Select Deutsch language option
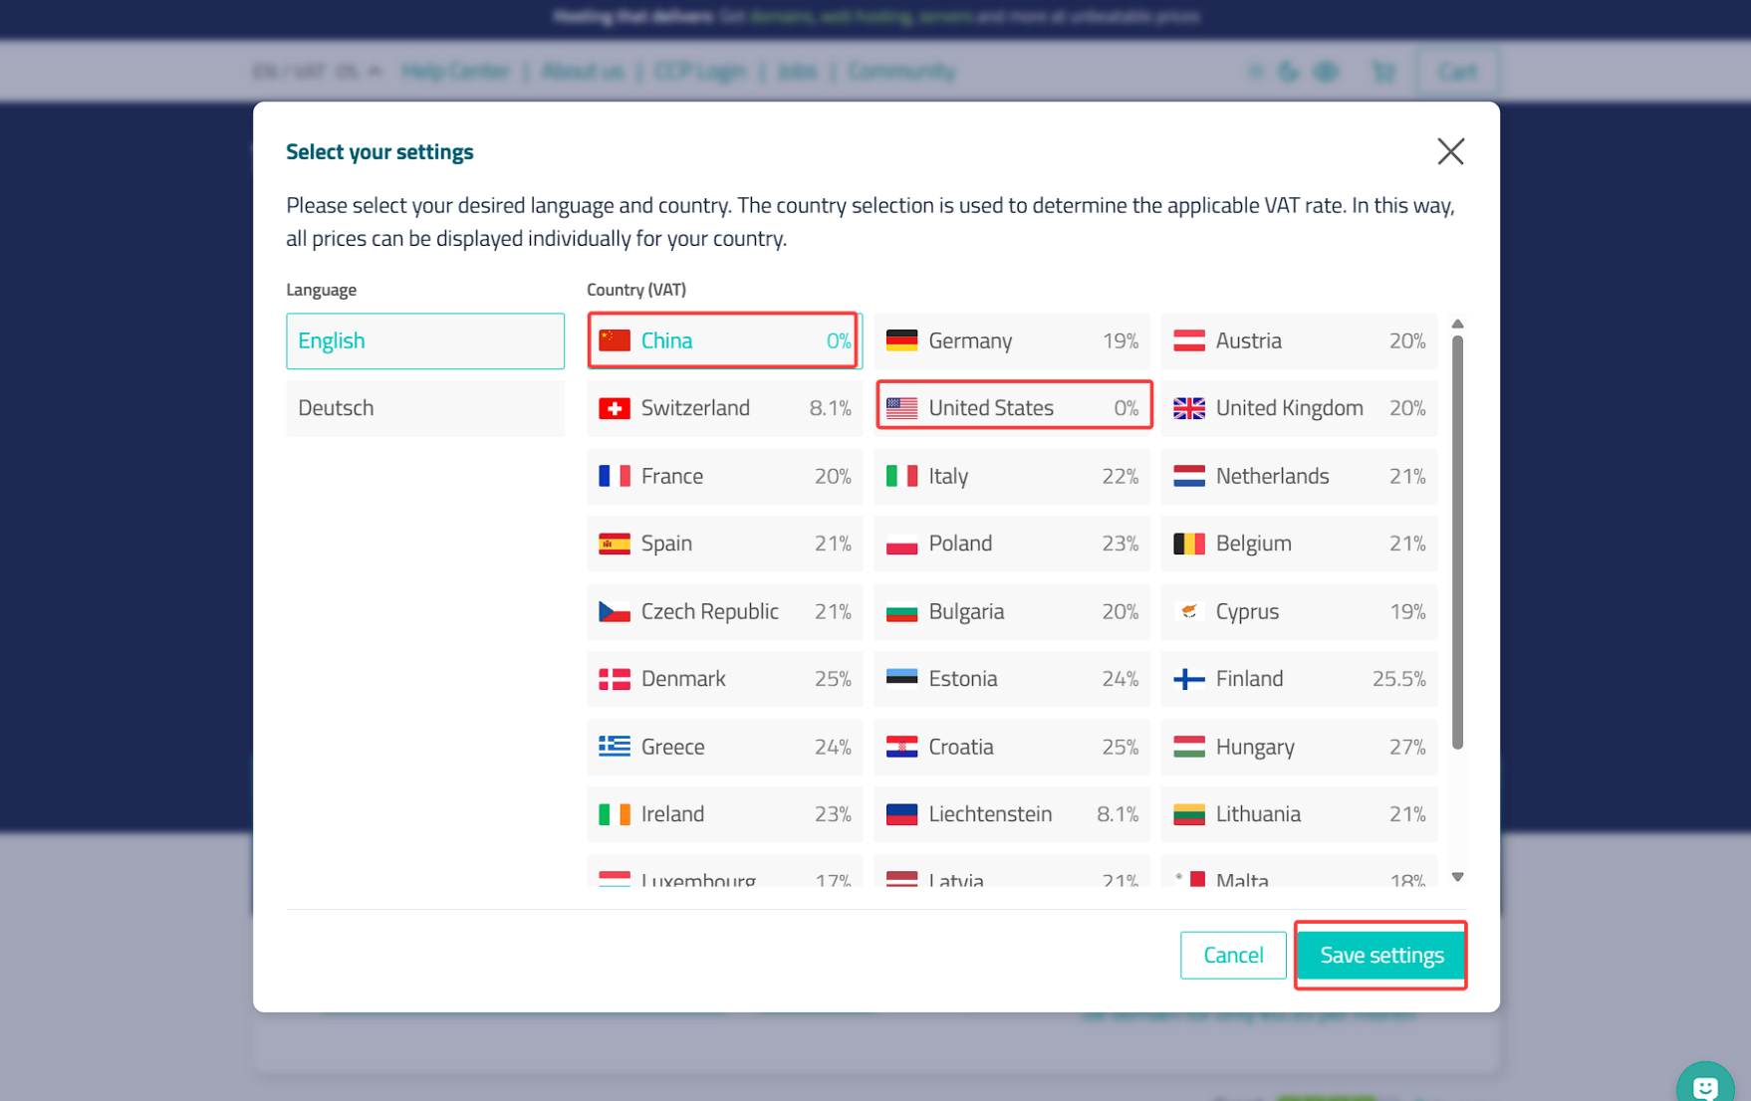1751x1101 pixels. pos(425,408)
